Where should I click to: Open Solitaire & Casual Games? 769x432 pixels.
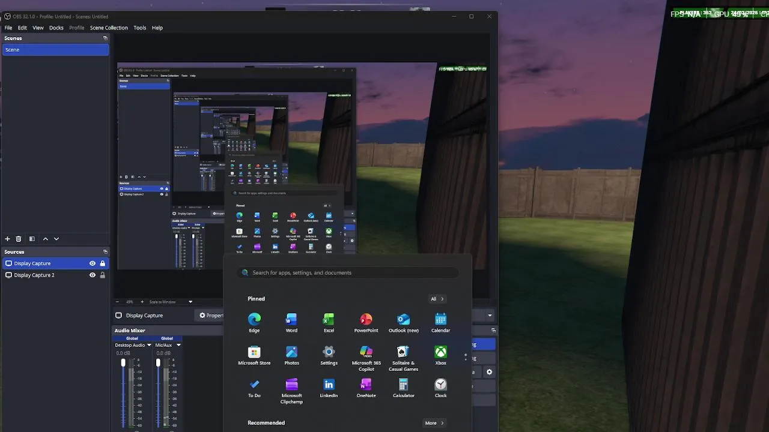[403, 358]
